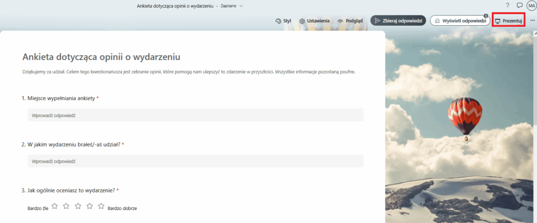Click the Zbieraj odpowiedzi button
Image resolution: width=537 pixels, height=223 pixels.
(x=398, y=20)
